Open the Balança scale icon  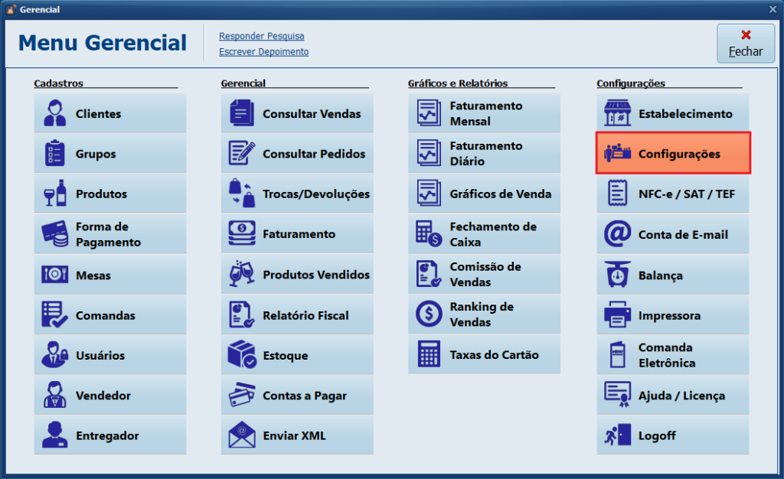[617, 274]
